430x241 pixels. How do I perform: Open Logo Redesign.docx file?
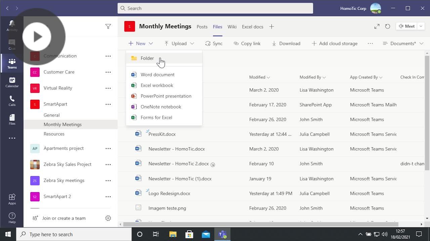[x=169, y=193]
